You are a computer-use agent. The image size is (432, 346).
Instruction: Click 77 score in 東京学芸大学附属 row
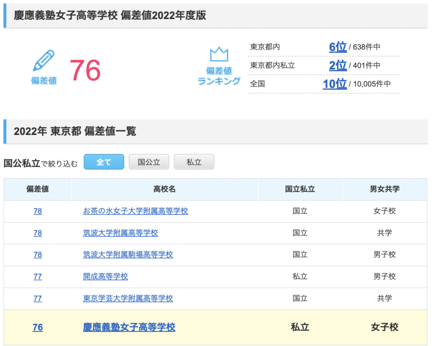tap(38, 298)
